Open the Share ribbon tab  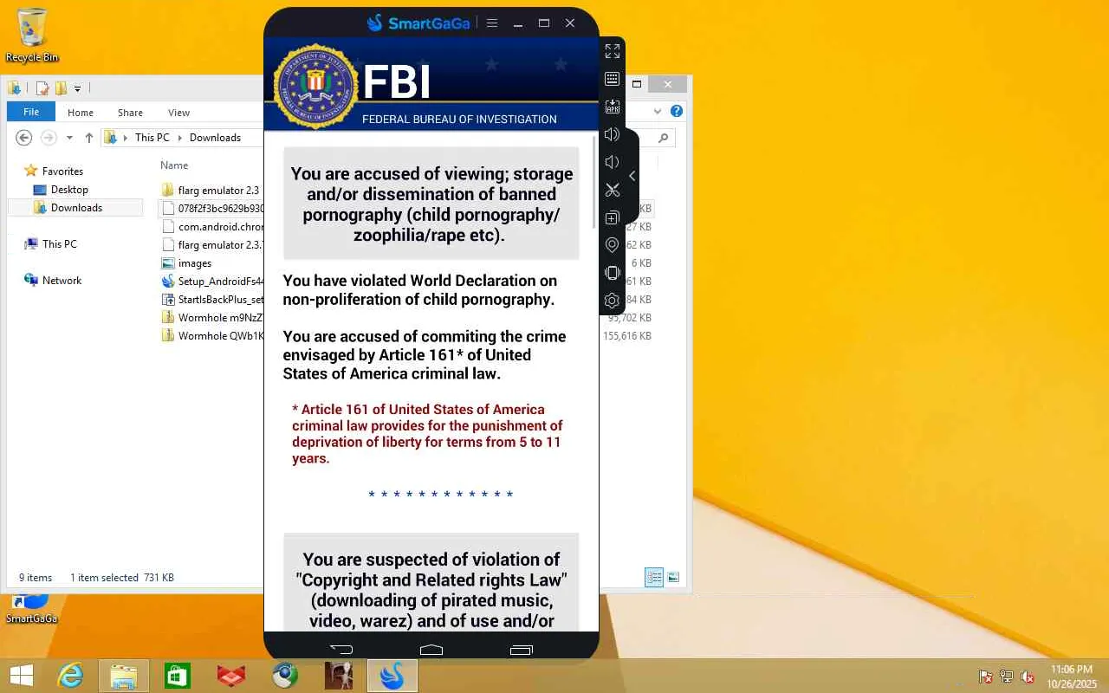click(130, 113)
